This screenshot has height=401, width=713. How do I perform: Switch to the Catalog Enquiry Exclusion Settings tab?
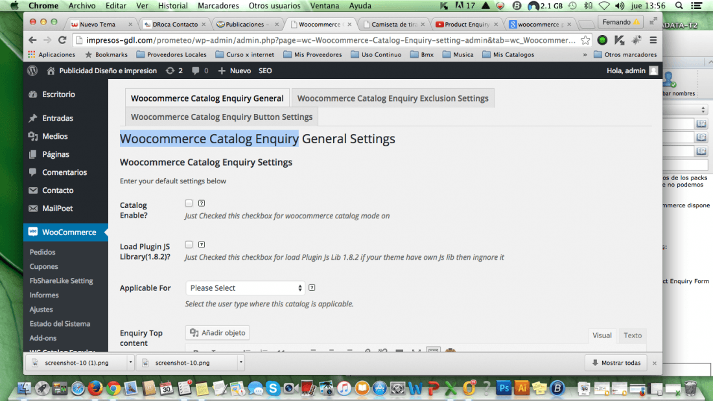(x=393, y=98)
